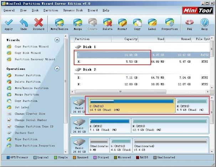
Task: Open the Partition menu
Action: click(x=51, y=10)
